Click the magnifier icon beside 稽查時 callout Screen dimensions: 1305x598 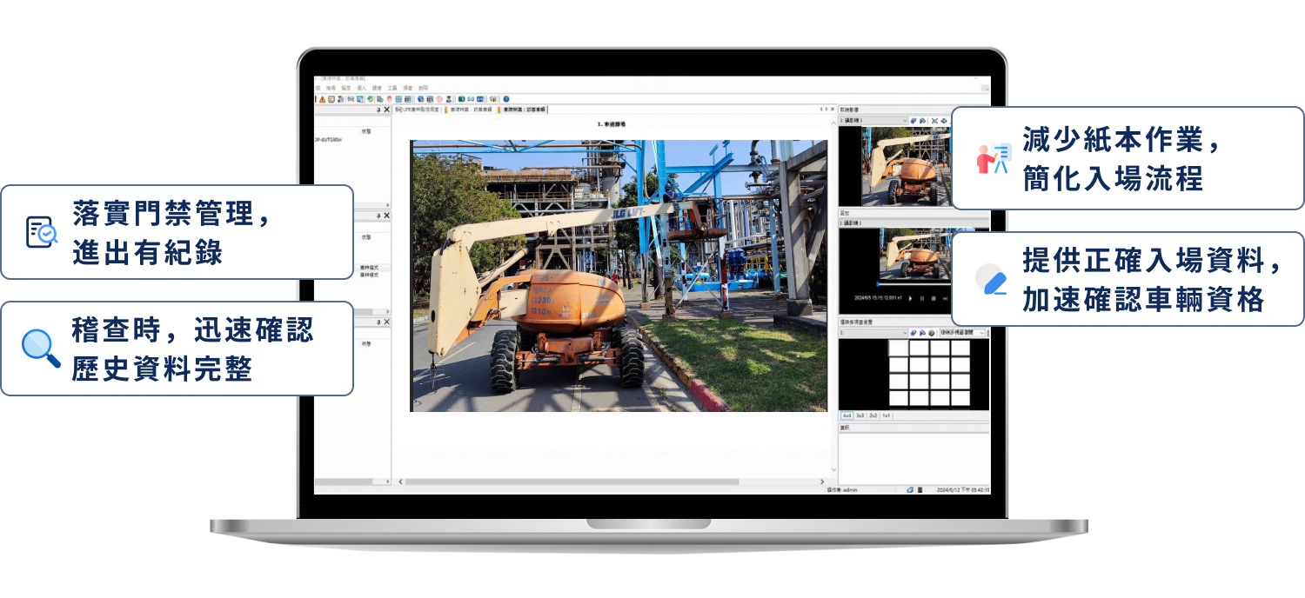[x=41, y=349]
